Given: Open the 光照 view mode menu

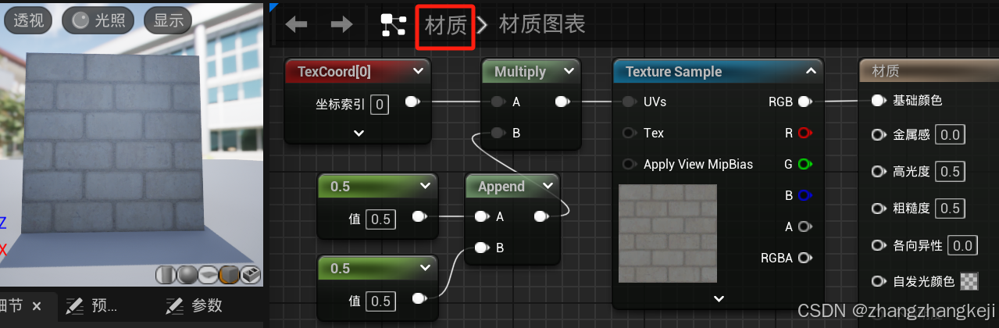Looking at the screenshot, I should (x=98, y=21).
